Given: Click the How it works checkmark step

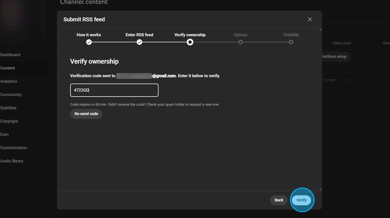Looking at the screenshot, I should click(x=89, y=42).
